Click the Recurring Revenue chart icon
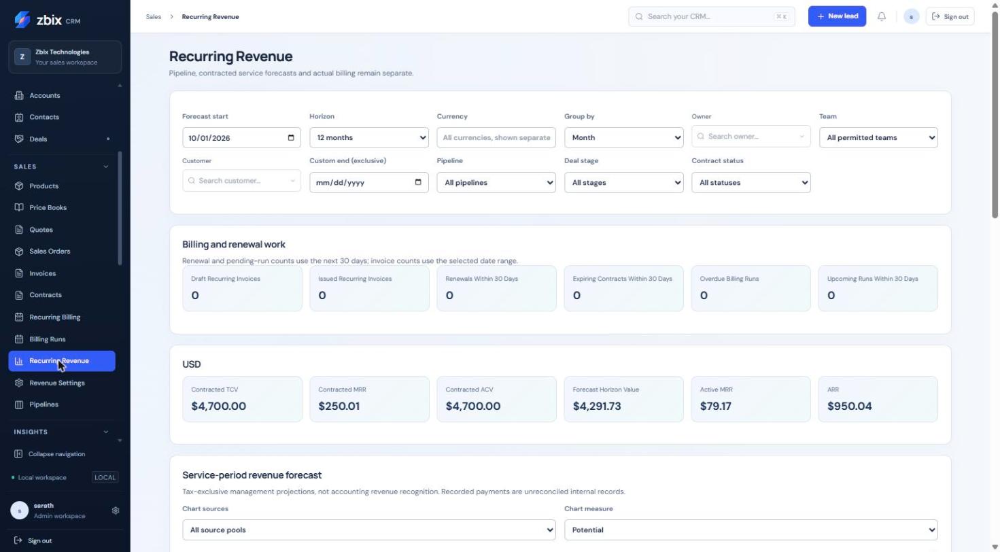Viewport: 1000px width, 552px height. click(19, 361)
